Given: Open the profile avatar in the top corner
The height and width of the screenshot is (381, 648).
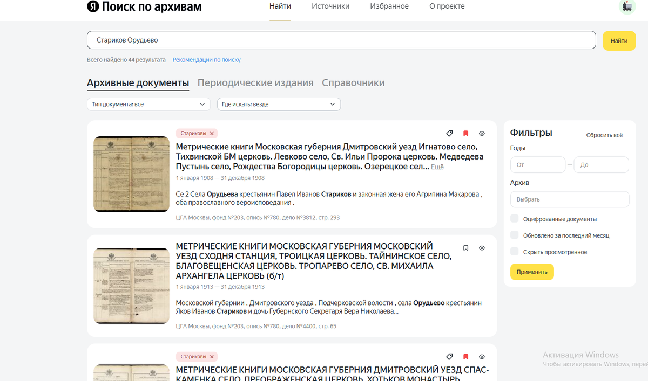Looking at the screenshot, I should click(626, 7).
